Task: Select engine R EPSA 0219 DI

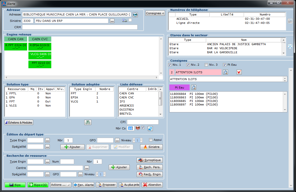Action: pyautogui.click(x=40, y=47)
